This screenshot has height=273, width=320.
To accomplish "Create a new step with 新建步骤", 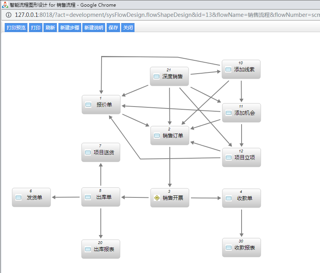I will pyautogui.click(x=69, y=28).
